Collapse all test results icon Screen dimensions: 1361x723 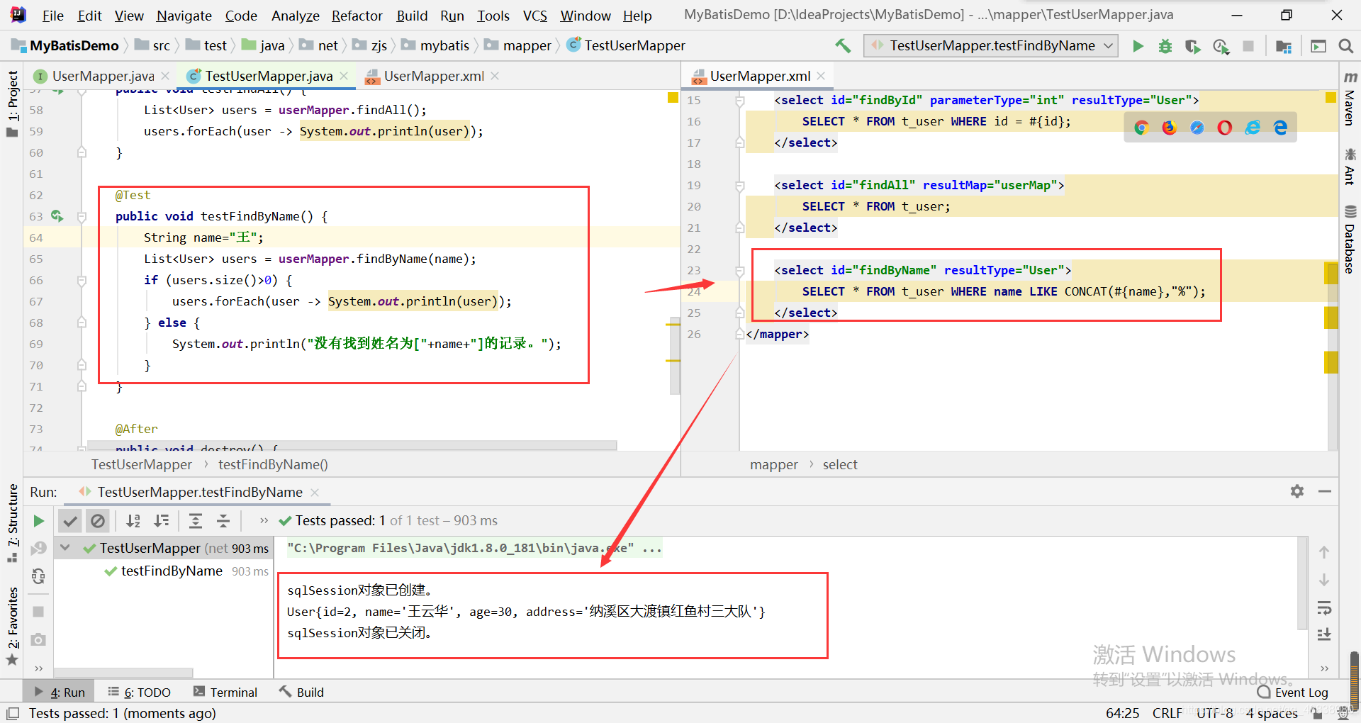click(x=223, y=521)
